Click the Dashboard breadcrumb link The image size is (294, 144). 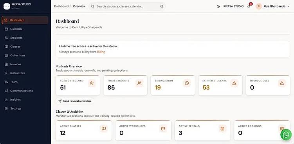point(61,6)
